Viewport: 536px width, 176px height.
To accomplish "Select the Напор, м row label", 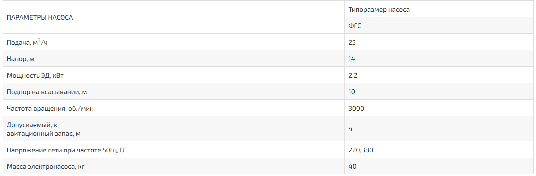I will 20,59.
